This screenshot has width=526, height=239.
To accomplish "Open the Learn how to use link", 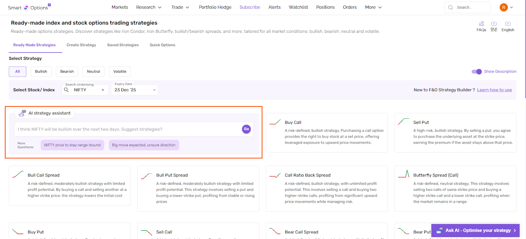I will tap(494, 90).
